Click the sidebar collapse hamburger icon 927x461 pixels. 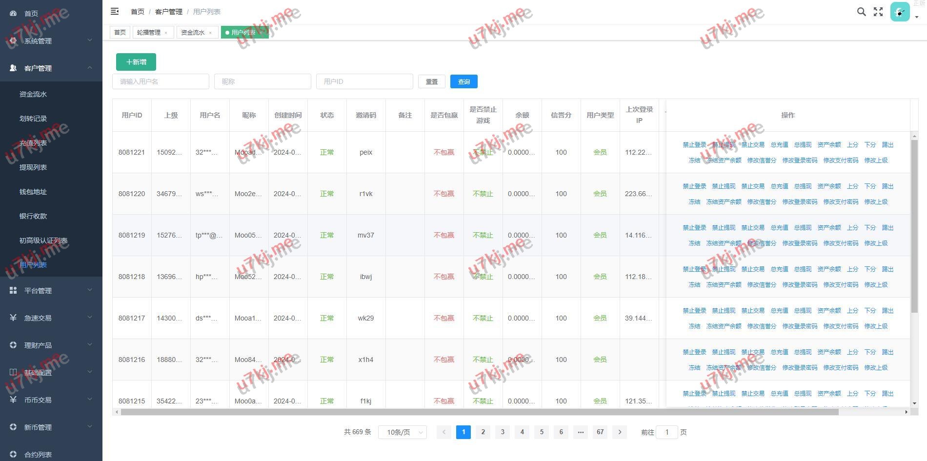click(x=115, y=11)
